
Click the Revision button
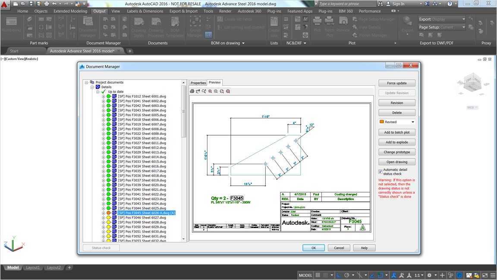397,103
